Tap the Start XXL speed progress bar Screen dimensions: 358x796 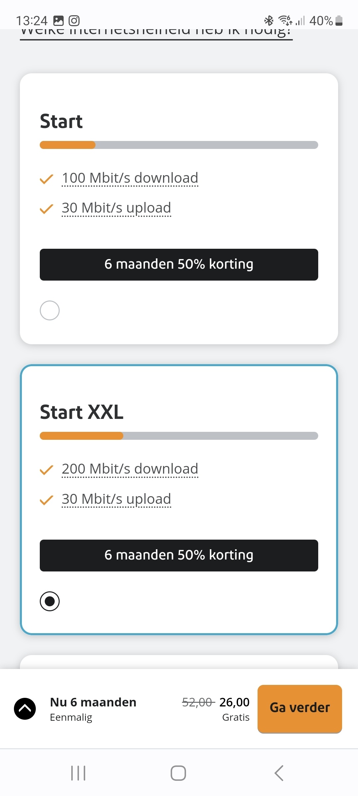coord(179,435)
